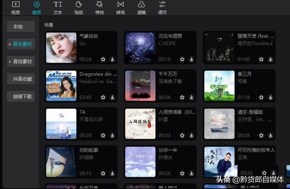Click the 气象站台 album cover thumbnail

(61, 48)
